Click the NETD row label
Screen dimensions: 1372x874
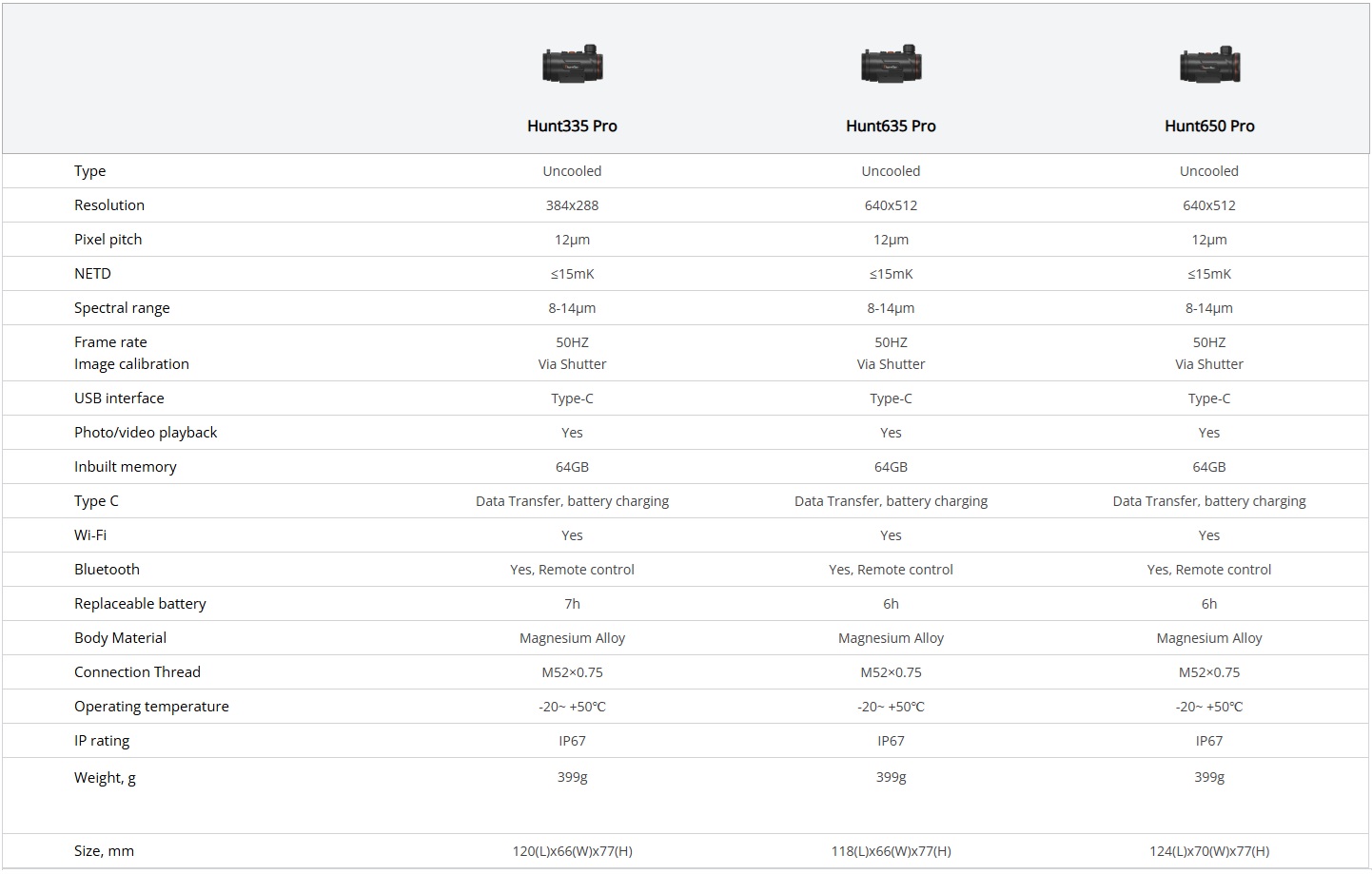pyautogui.click(x=92, y=274)
